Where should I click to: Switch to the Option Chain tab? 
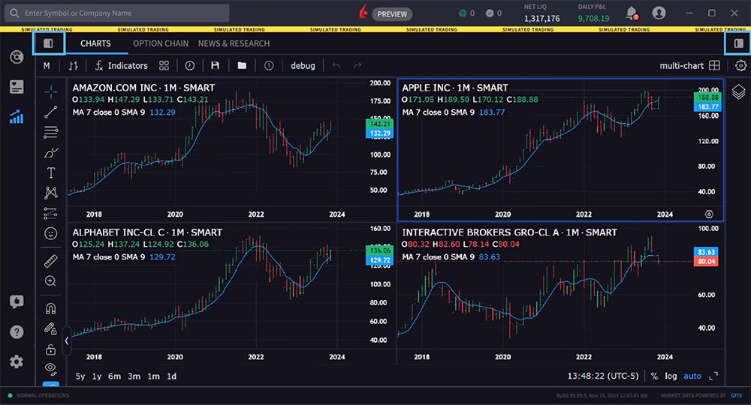pyautogui.click(x=160, y=43)
